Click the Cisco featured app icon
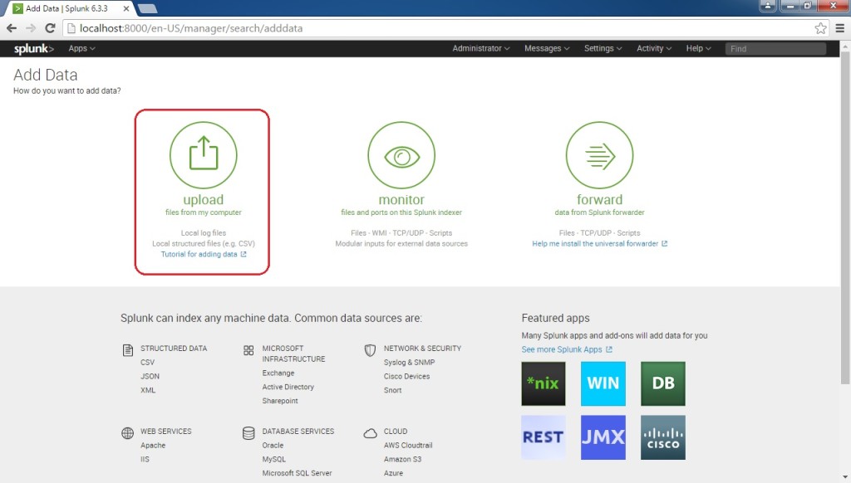Screen dimensions: 851x483 click(662, 437)
